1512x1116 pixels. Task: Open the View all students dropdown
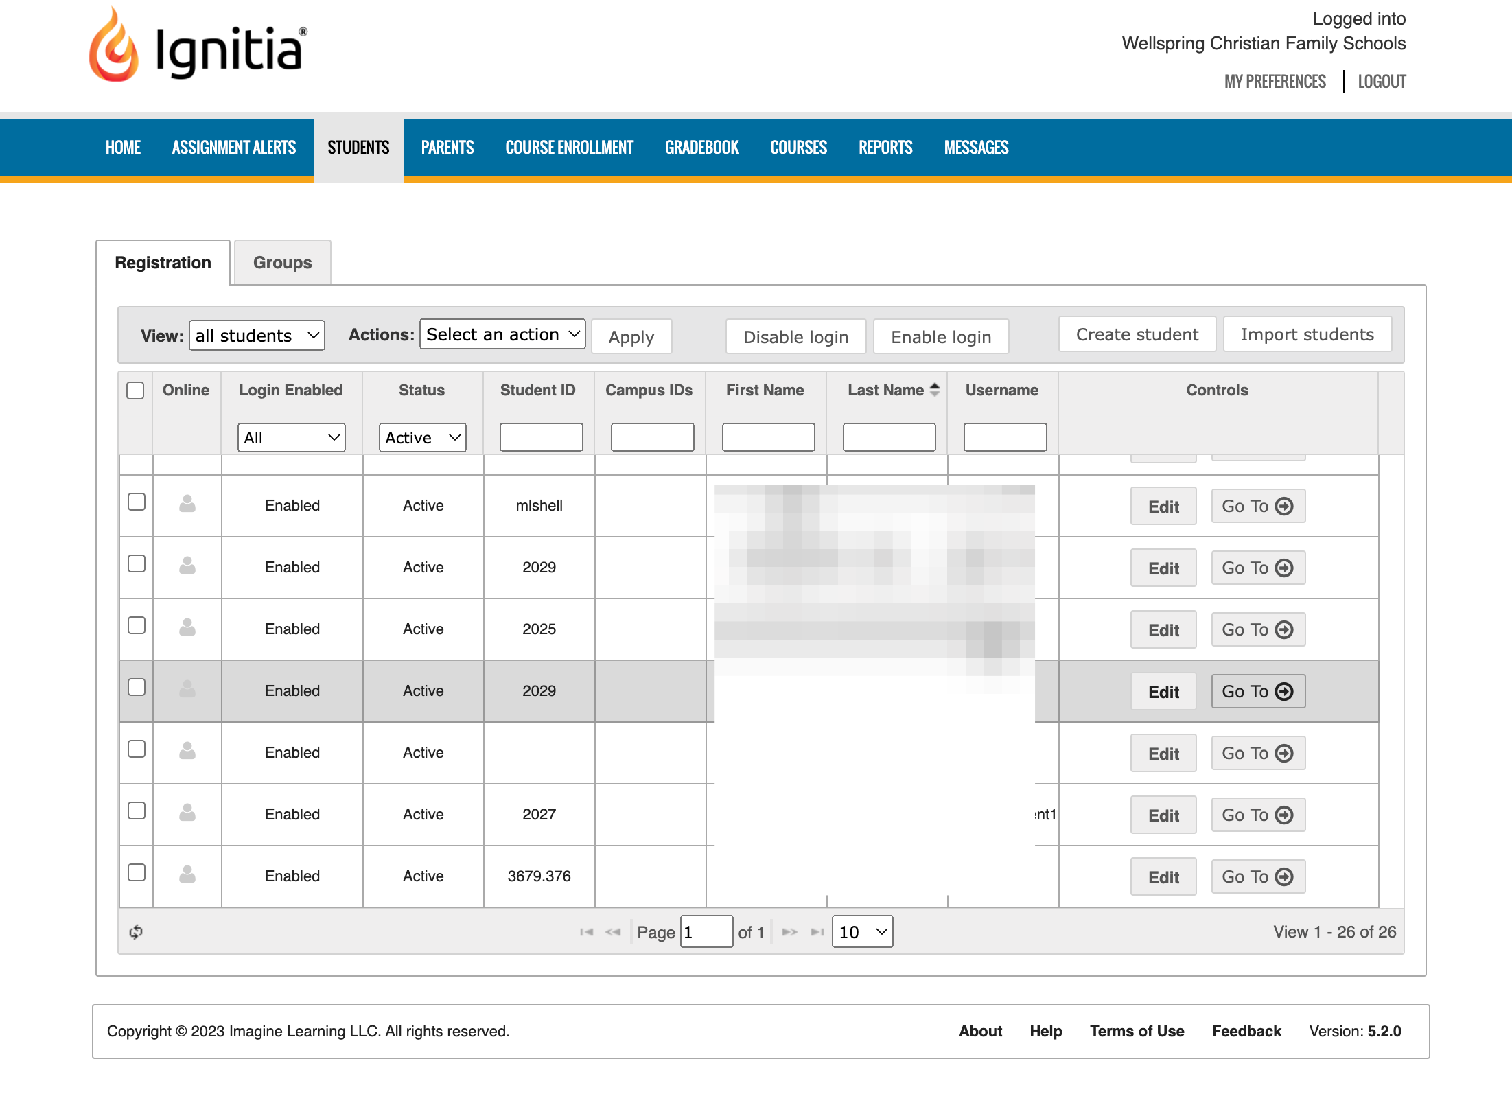pyautogui.click(x=257, y=336)
